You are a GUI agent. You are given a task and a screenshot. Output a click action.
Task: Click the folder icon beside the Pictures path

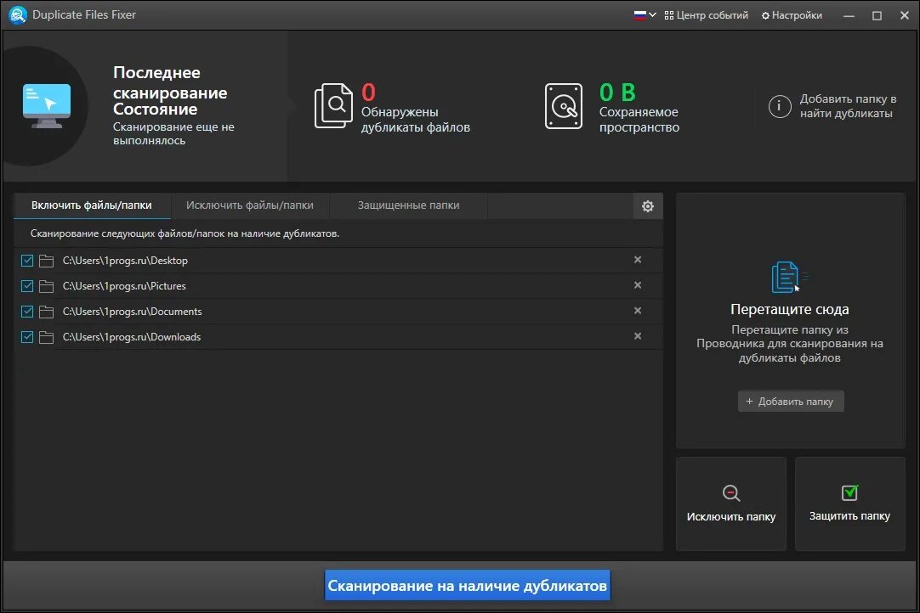coord(47,286)
